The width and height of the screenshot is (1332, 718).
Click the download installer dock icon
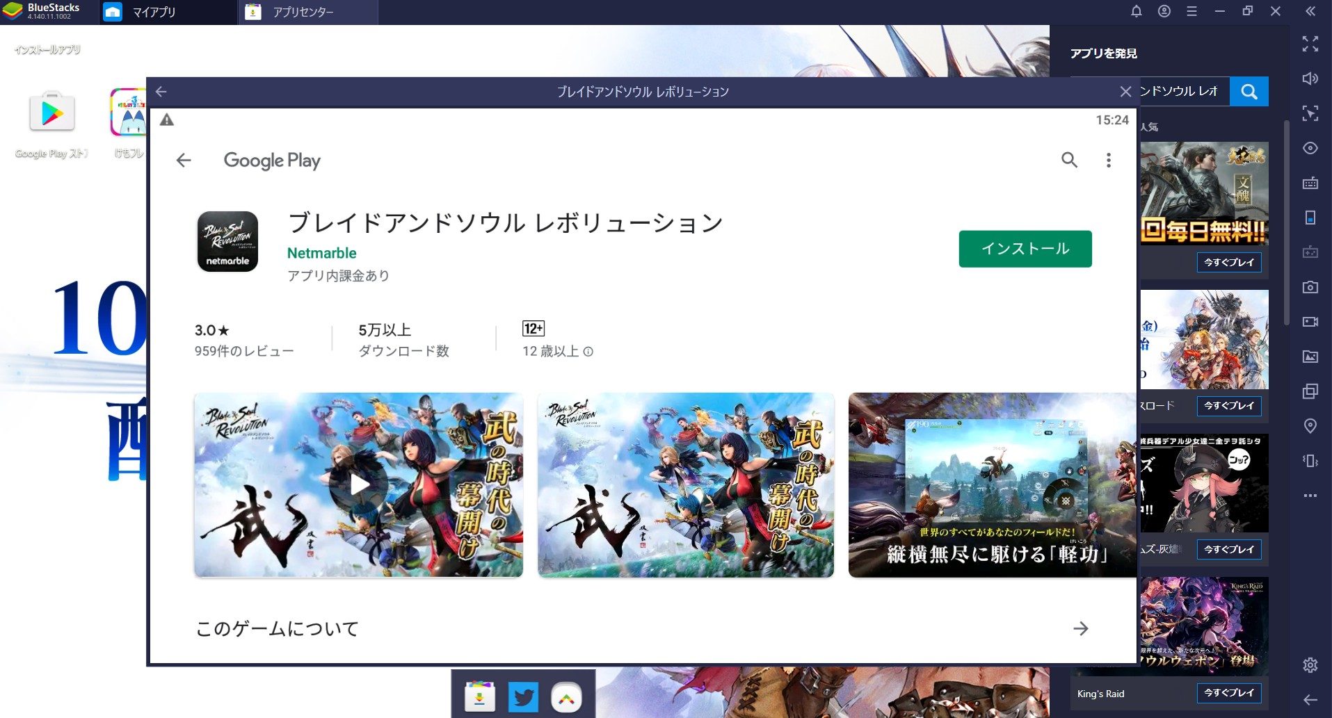point(480,697)
